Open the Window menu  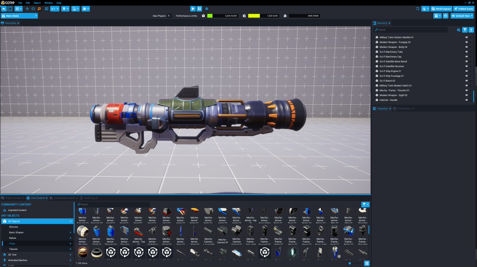click(48, 3)
